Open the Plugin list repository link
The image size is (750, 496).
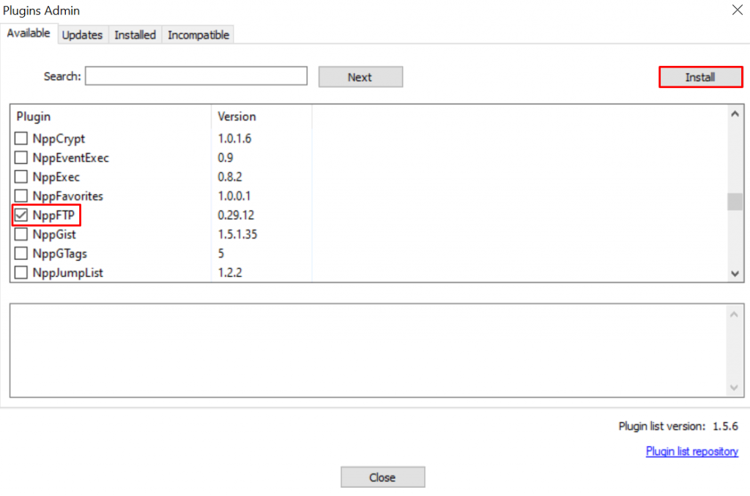point(691,451)
